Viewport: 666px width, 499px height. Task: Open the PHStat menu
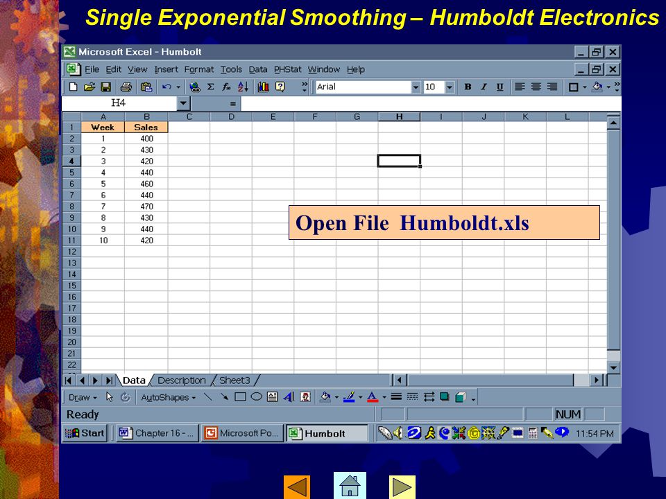[287, 69]
